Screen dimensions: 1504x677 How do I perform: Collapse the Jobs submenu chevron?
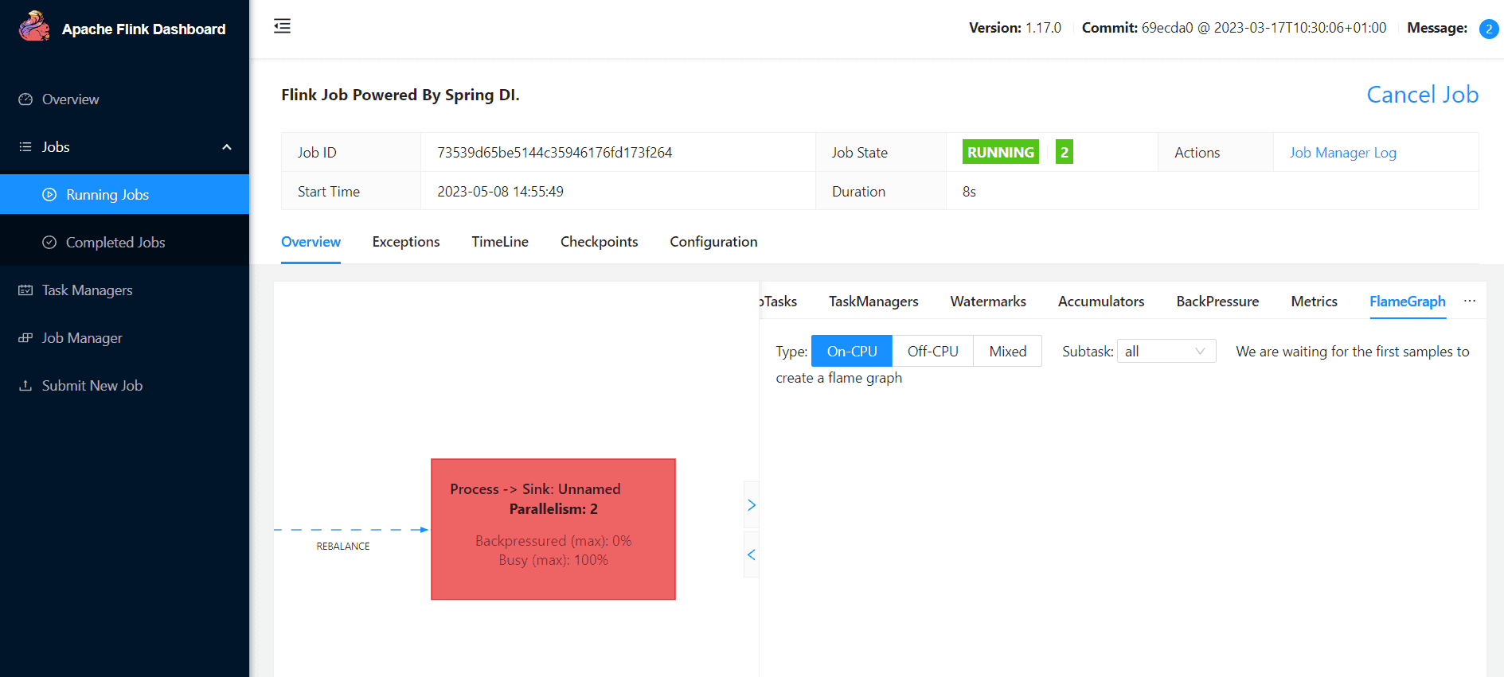click(227, 147)
